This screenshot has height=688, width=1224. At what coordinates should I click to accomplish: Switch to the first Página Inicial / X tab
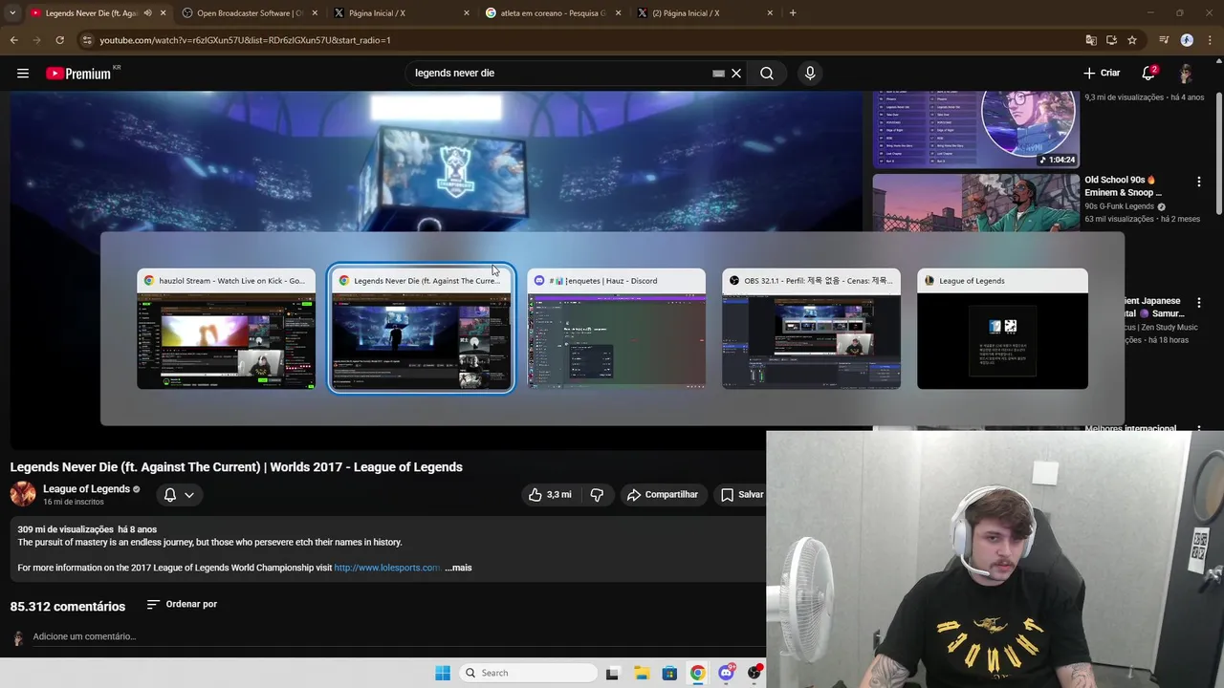coord(400,13)
